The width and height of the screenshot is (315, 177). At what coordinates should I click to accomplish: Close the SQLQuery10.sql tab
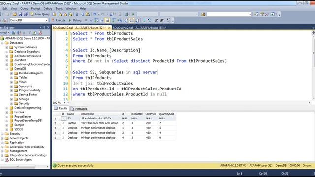[x=109, y=28]
